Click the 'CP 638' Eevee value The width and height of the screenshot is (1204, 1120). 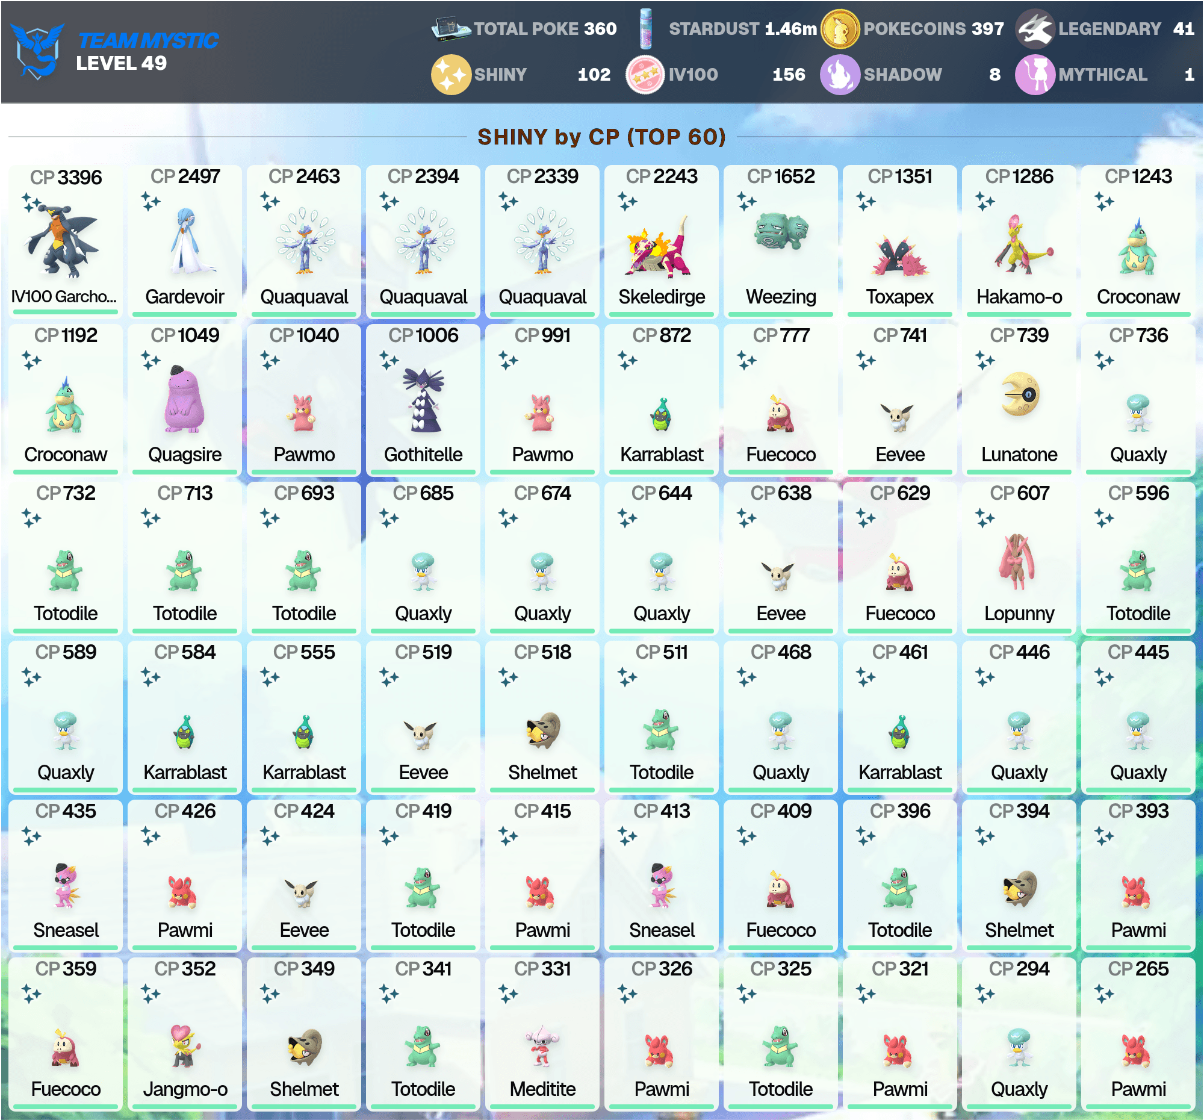tap(781, 493)
